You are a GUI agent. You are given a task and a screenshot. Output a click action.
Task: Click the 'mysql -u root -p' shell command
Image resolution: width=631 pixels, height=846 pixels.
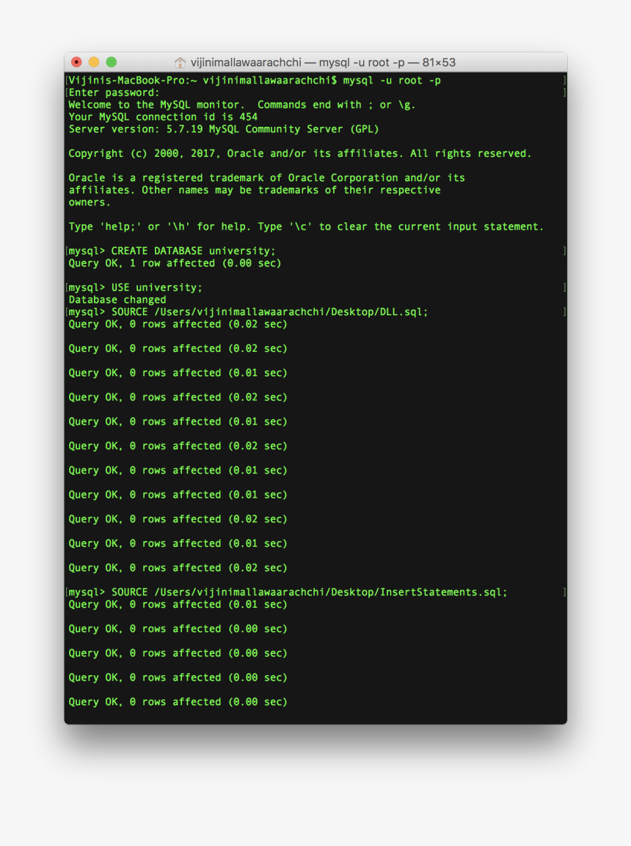[x=392, y=80]
